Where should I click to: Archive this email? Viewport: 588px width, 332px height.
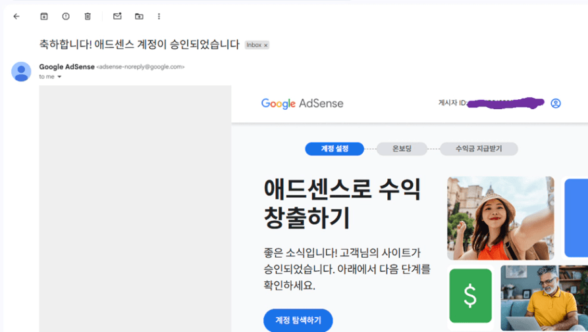(44, 16)
